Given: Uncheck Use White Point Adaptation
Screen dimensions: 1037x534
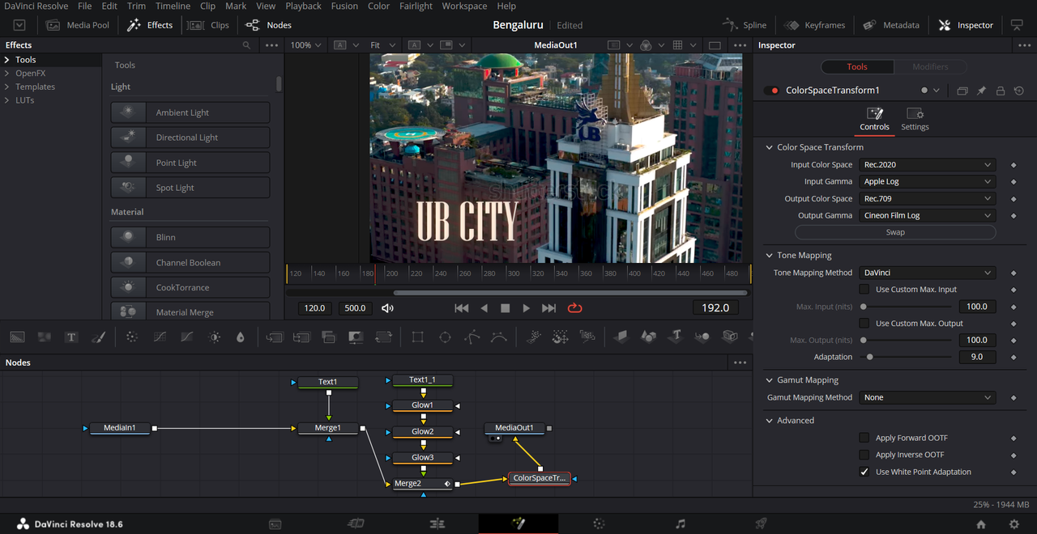Looking at the screenshot, I should pos(864,472).
